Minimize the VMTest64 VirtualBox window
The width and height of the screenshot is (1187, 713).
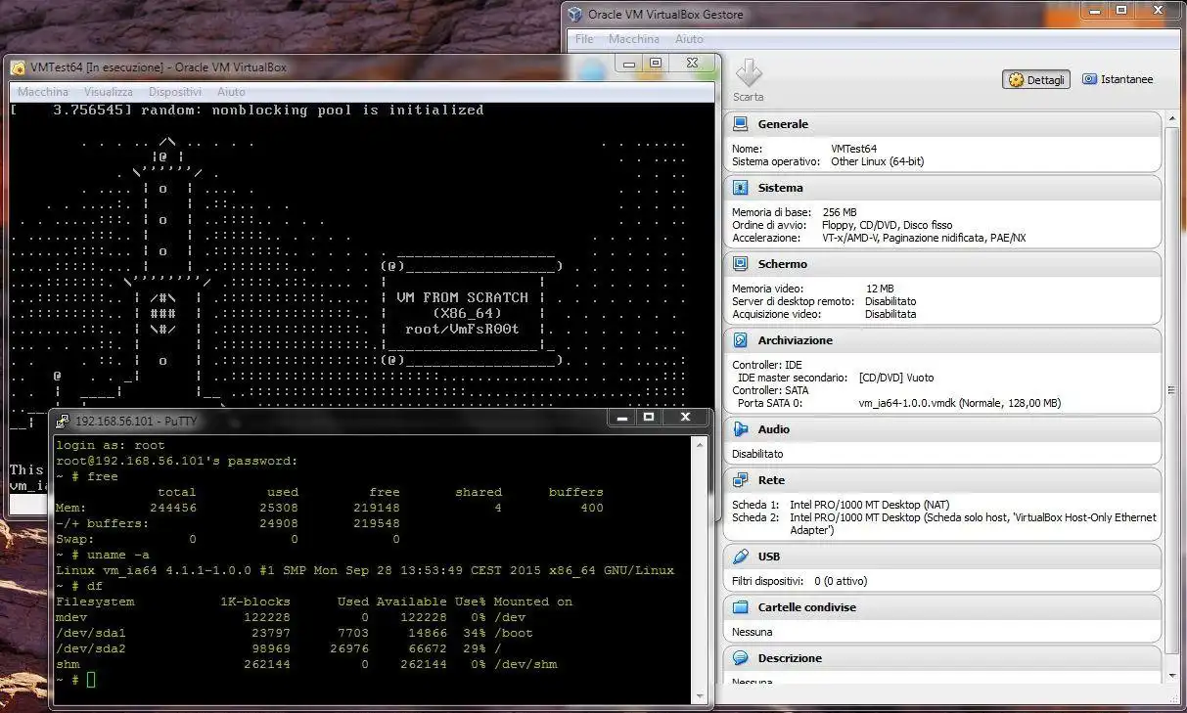[x=629, y=64]
